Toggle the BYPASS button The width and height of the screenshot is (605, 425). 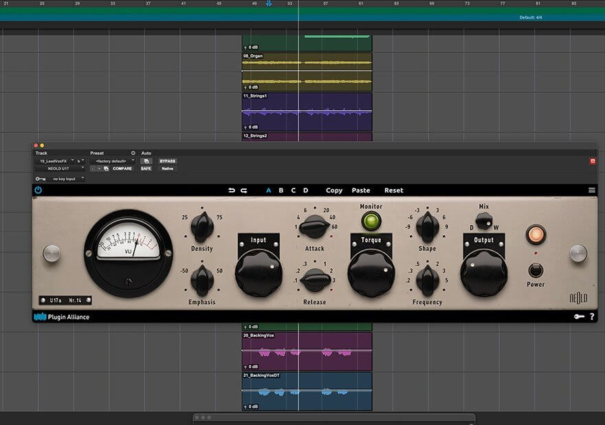pyautogui.click(x=167, y=161)
